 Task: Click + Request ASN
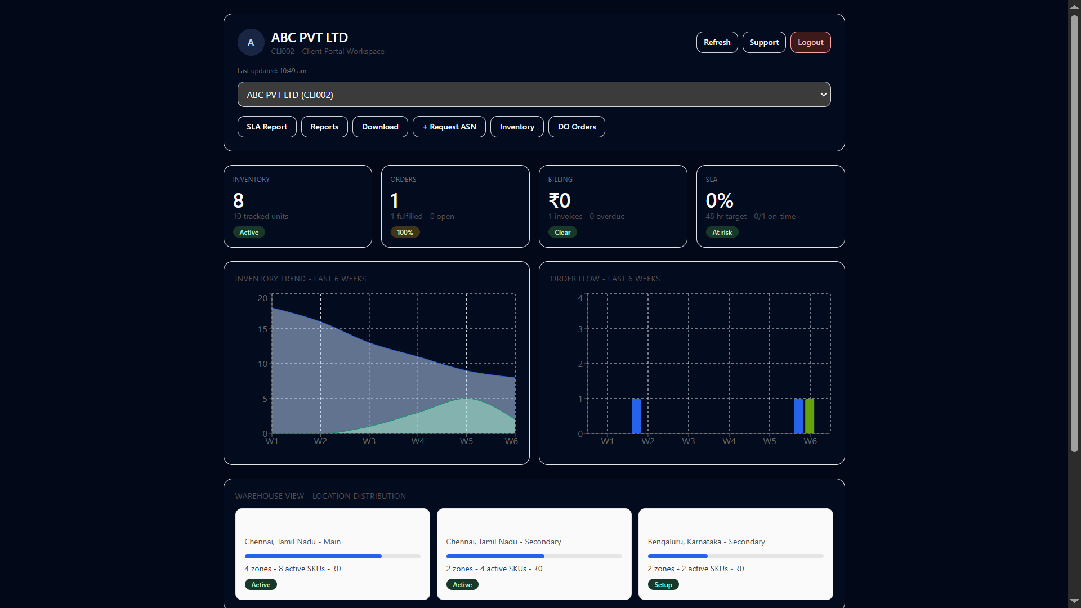tap(449, 127)
